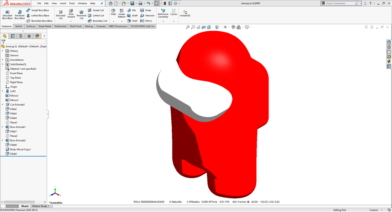Screen dimensions: 392x212
Task: Click the Rib feature tool
Action: pyautogui.click(x=131, y=10)
